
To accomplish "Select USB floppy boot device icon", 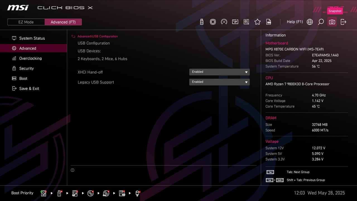I will [122, 193].
